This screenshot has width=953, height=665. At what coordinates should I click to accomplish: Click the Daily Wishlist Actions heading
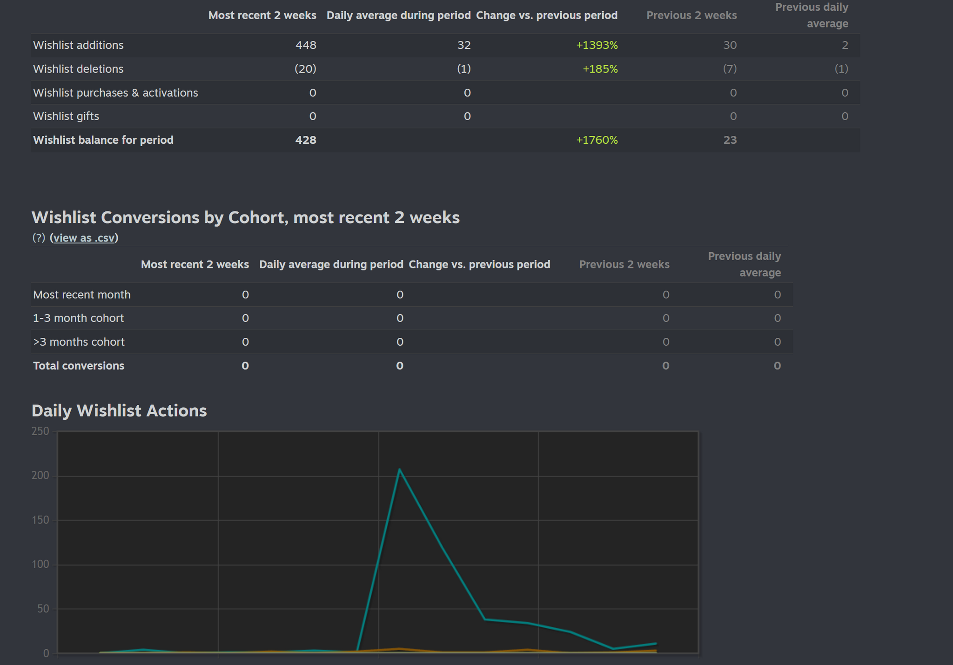coord(119,410)
